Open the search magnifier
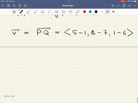This screenshot has width=138, height=103. click(14, 6)
